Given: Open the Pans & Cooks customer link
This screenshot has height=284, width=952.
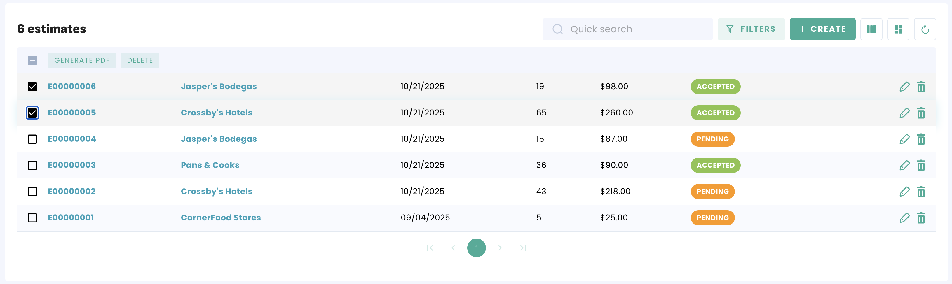Looking at the screenshot, I should tap(210, 165).
